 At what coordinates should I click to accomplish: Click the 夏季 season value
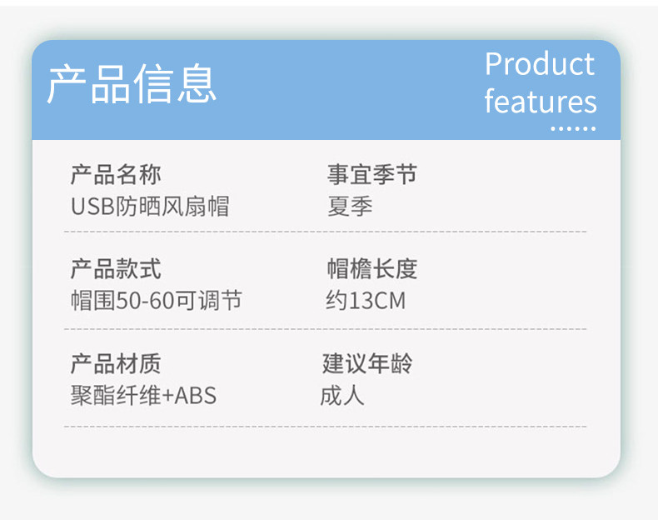pyautogui.click(x=350, y=206)
